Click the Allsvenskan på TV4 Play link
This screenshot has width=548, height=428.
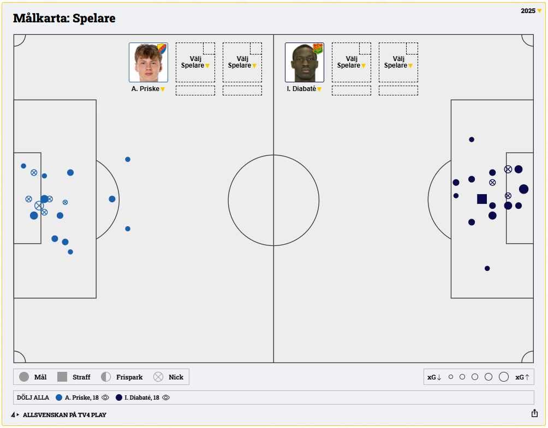pos(64,415)
